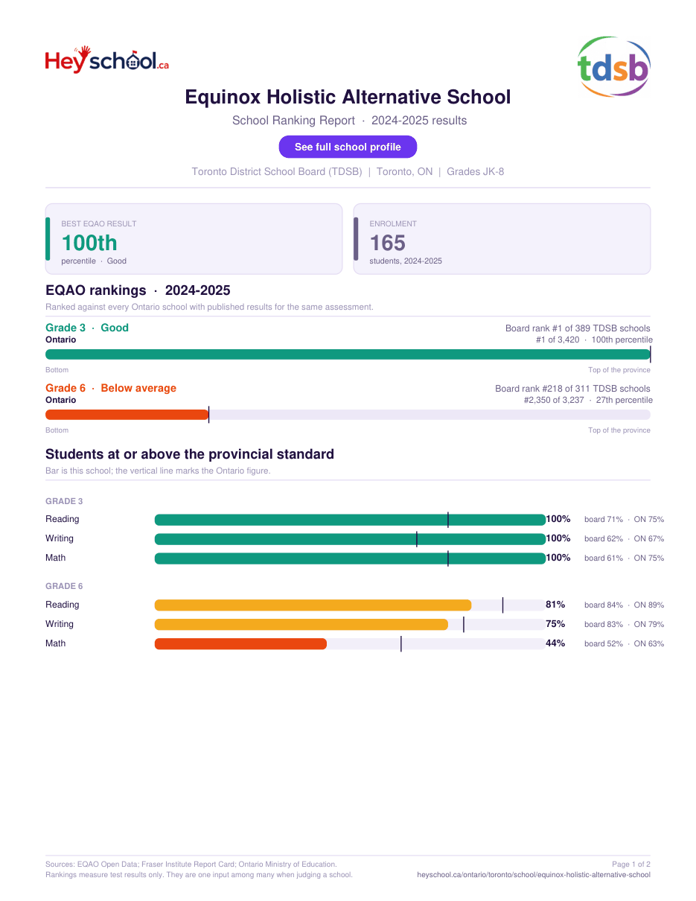Click the Grade 3 green Ontario ranking bar
Image resolution: width=696 pixels, height=901 pixels.
point(348,354)
